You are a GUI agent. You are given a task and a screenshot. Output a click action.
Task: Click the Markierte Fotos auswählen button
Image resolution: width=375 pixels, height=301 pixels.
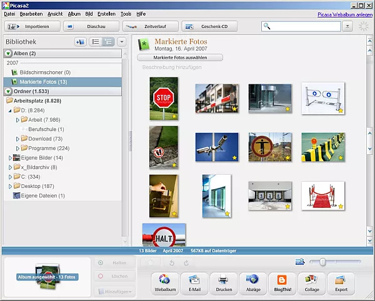coord(180,57)
